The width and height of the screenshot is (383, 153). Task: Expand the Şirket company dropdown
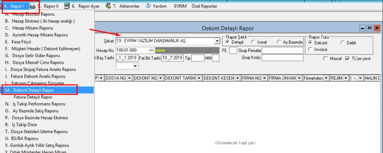click(x=217, y=41)
